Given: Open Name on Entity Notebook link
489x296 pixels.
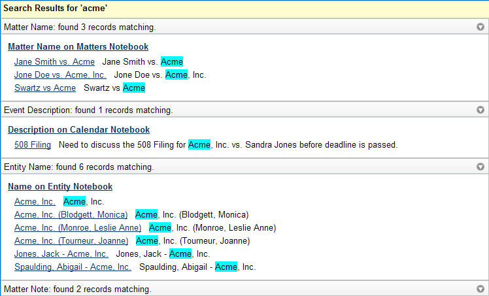Looking at the screenshot, I should point(60,186).
